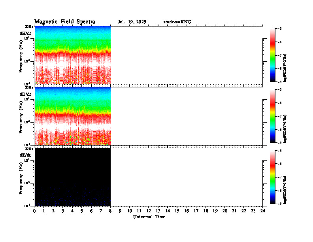Click the "dD/dt" panel label
This screenshot has width=313, height=242.
click(25, 94)
